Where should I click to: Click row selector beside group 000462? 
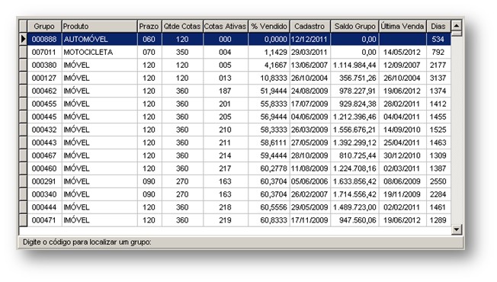pos(23,91)
